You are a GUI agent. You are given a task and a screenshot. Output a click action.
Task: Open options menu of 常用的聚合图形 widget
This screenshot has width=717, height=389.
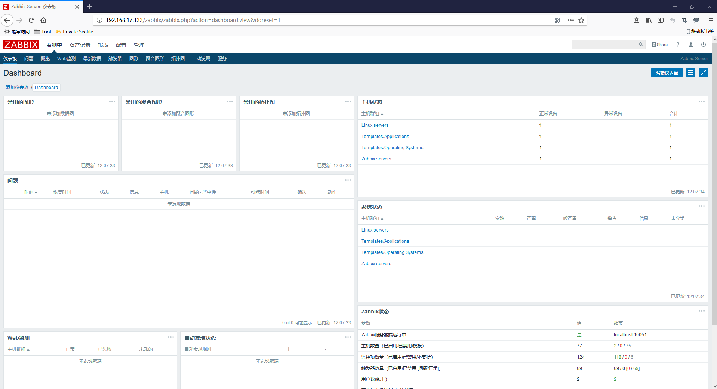230,101
